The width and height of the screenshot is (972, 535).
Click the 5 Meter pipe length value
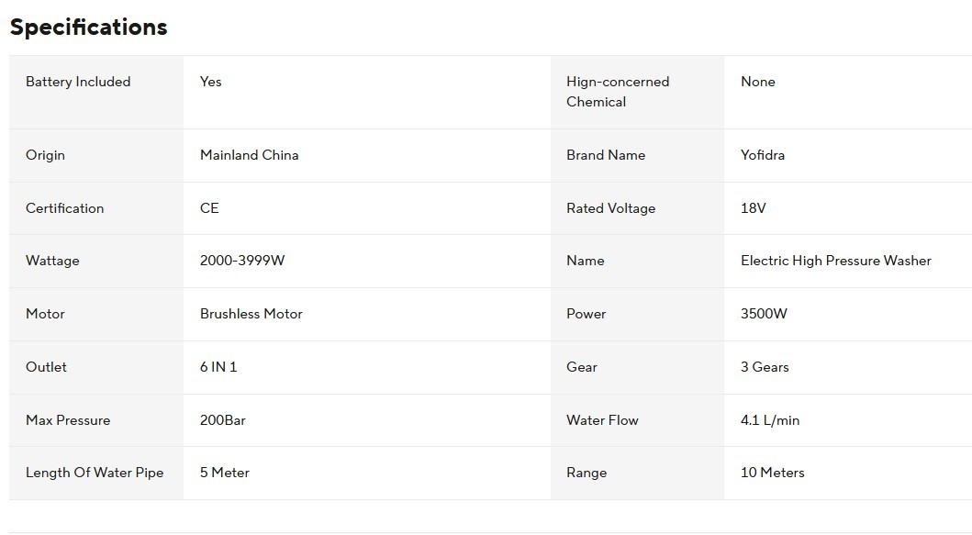pos(224,473)
